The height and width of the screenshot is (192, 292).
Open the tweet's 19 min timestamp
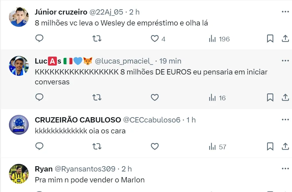click(170, 61)
